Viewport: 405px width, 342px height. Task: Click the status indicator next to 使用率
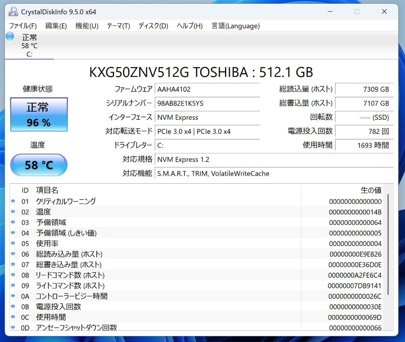13,243
